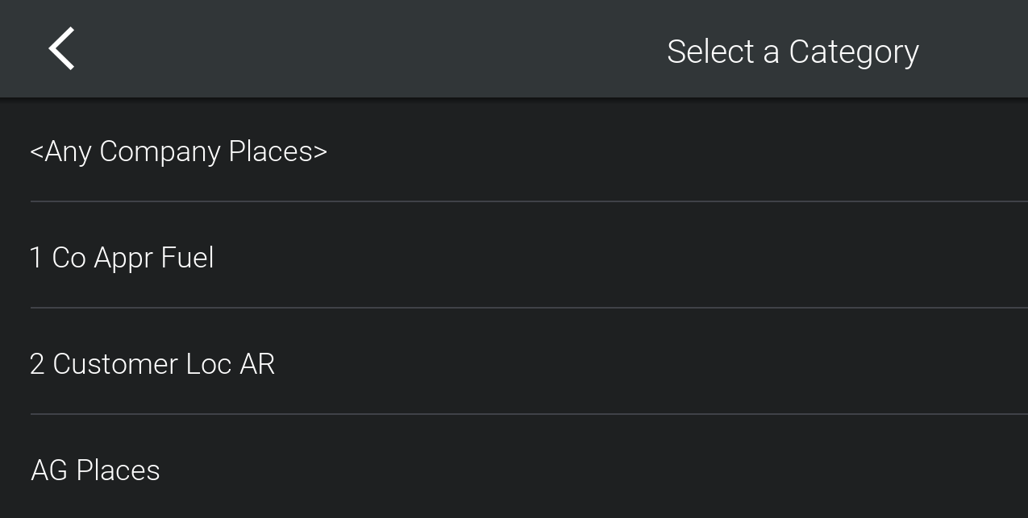Select company approved fuel category row
Screen dimensions: 1028x518
point(122,258)
